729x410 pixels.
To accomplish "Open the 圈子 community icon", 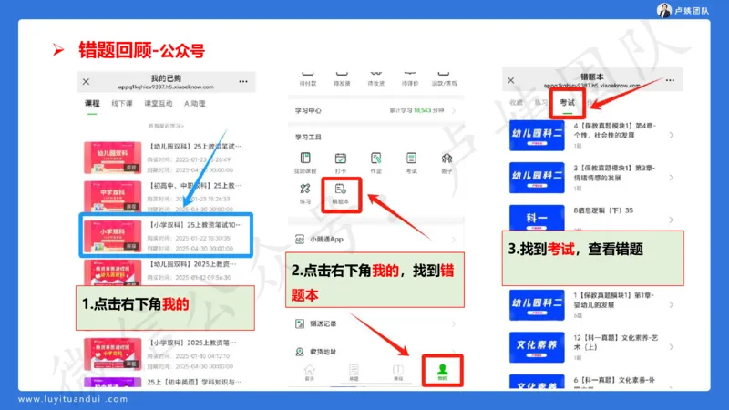I will pos(447,158).
